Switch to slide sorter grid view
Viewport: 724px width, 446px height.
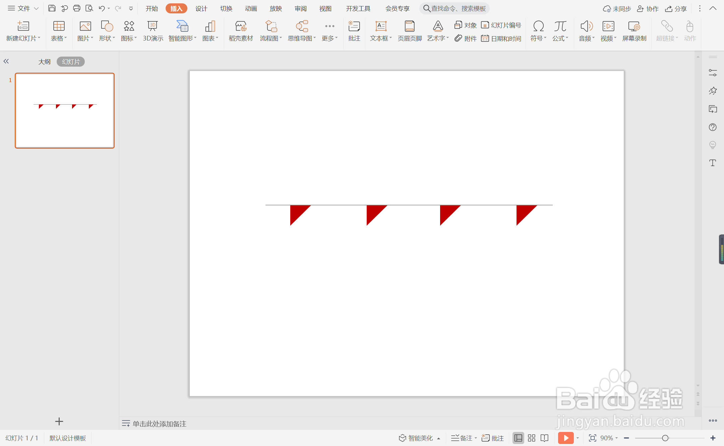pyautogui.click(x=532, y=438)
